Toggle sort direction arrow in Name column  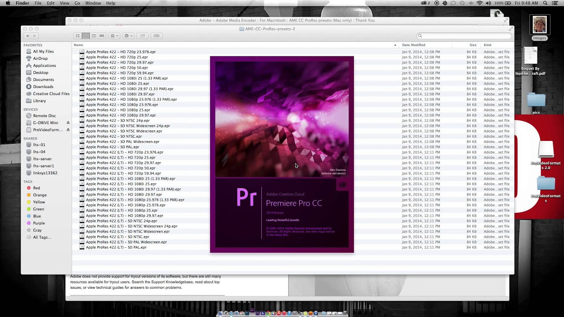click(x=395, y=45)
